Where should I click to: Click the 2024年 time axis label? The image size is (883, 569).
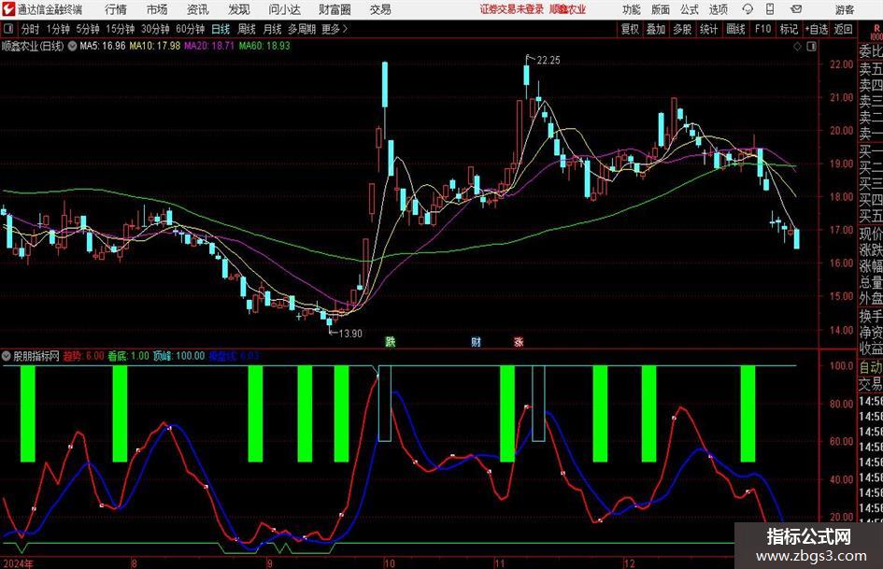(18, 563)
